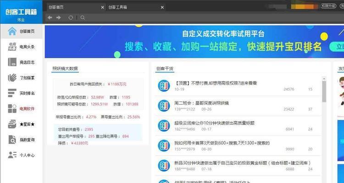Reload the page with refresh icon
Image resolution: width=344 pixels, height=183 pixels.
point(71,17)
